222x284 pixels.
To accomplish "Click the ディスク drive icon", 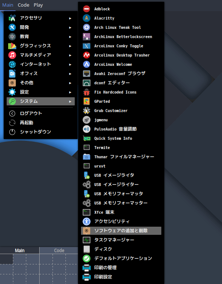I will click(87, 249).
